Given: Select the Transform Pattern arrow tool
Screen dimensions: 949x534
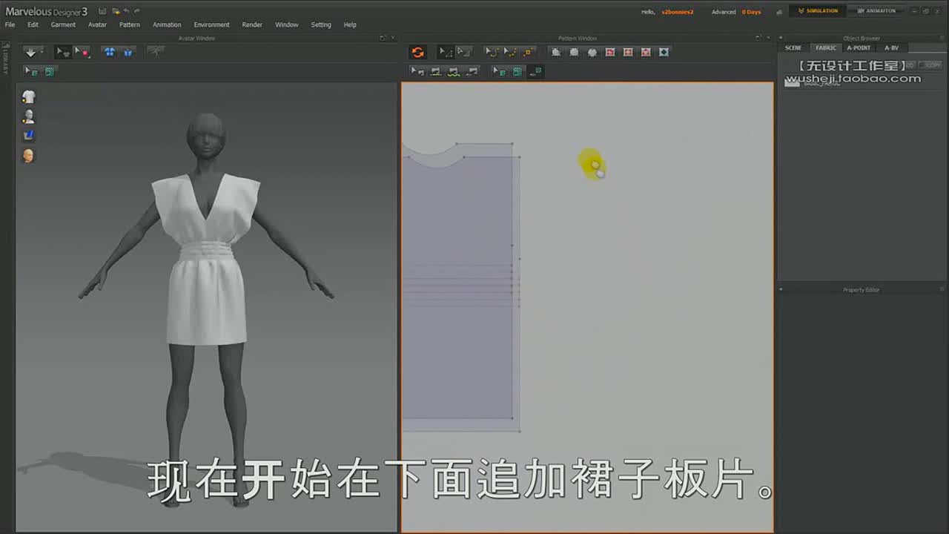Looking at the screenshot, I should [463, 52].
